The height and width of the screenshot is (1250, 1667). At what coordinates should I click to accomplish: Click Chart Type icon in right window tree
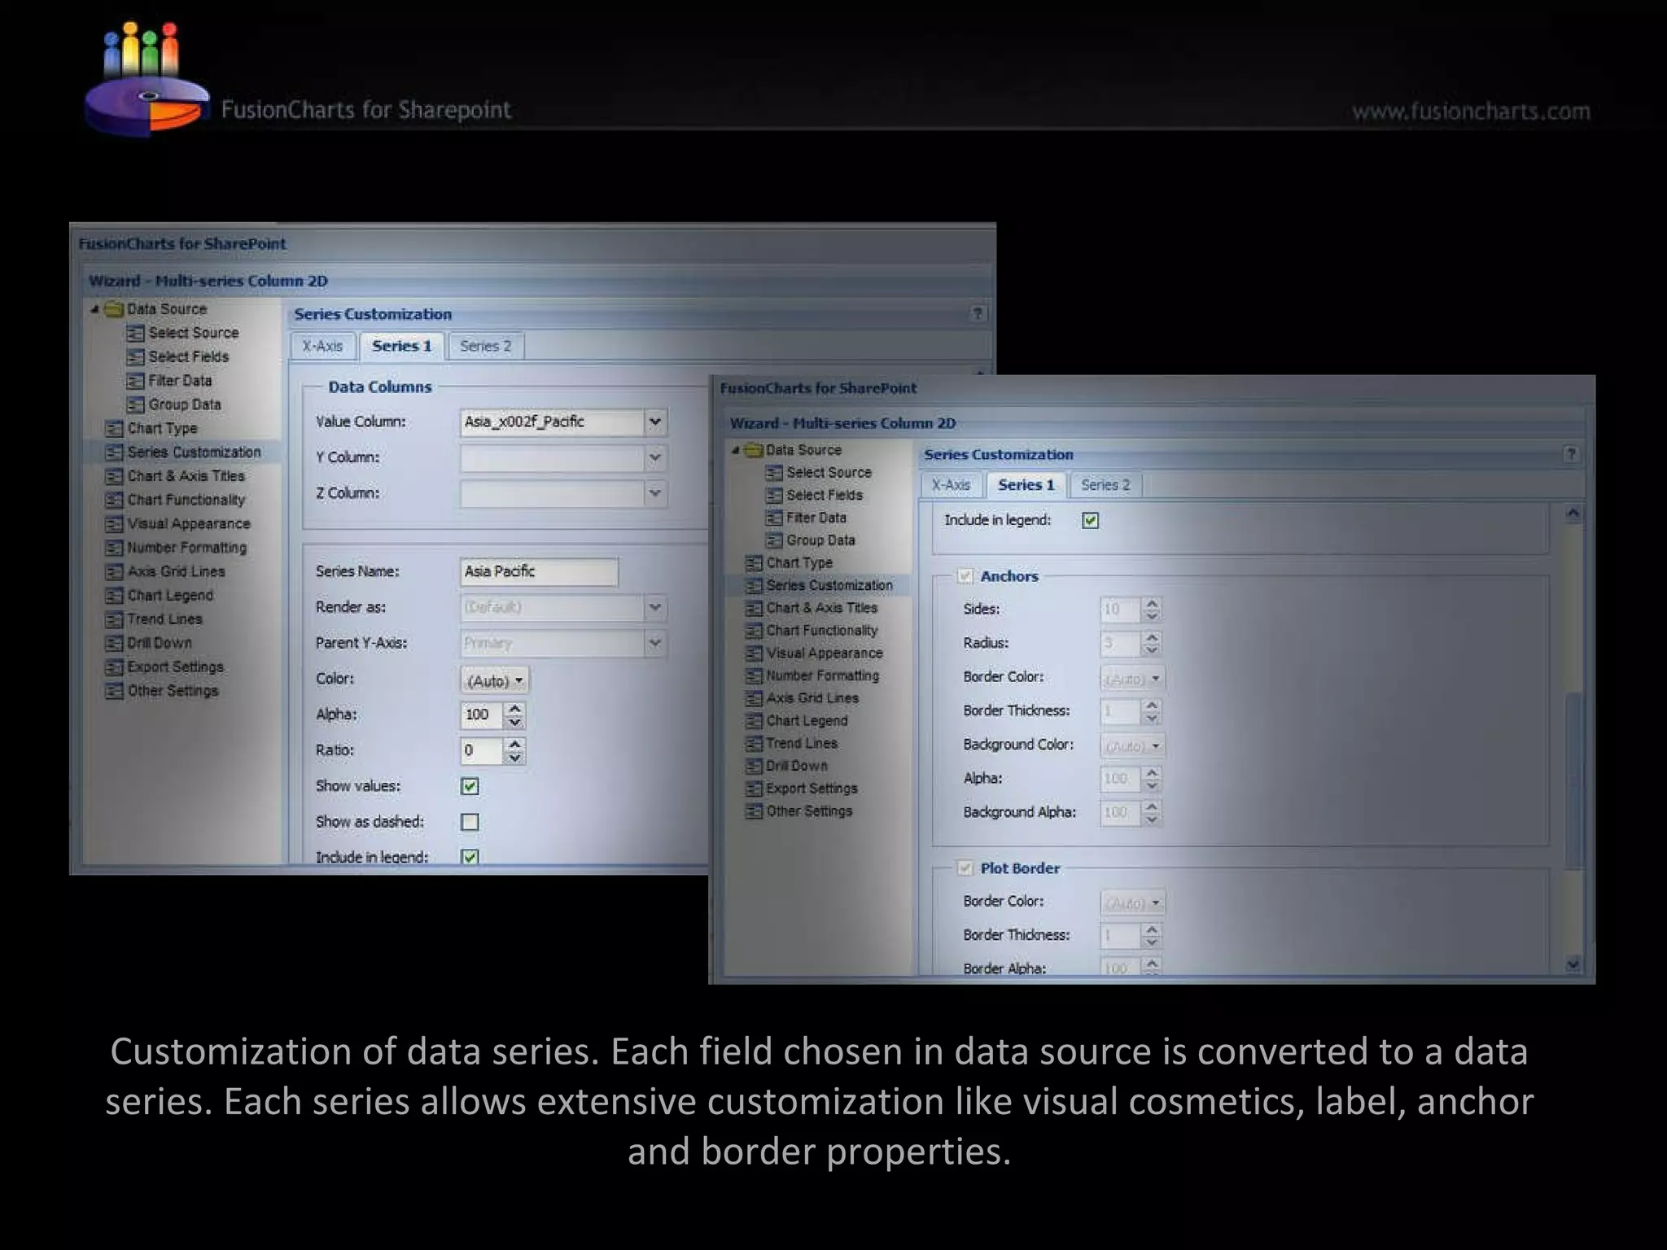tap(754, 563)
